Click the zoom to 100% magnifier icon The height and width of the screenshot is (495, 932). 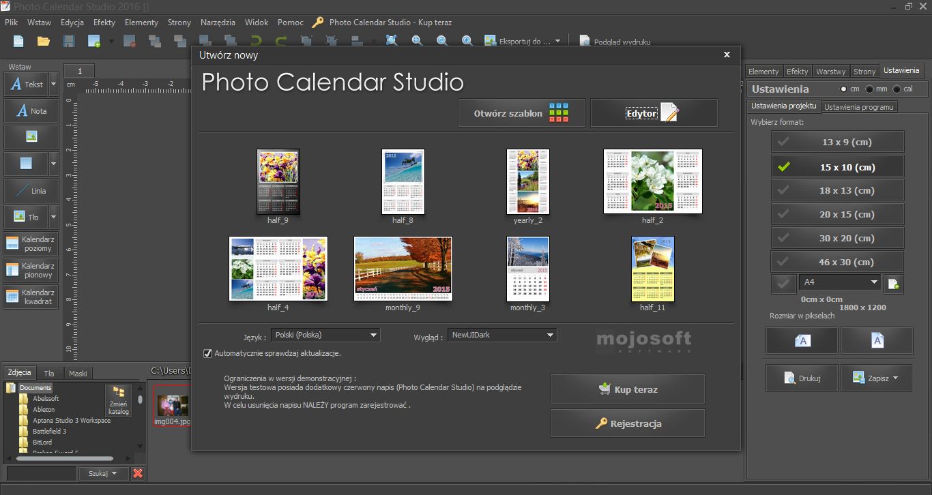coord(467,41)
